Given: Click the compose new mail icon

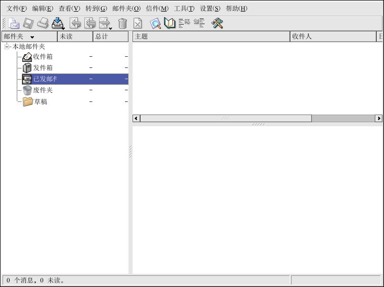Looking at the screenshot, I should click(x=14, y=23).
